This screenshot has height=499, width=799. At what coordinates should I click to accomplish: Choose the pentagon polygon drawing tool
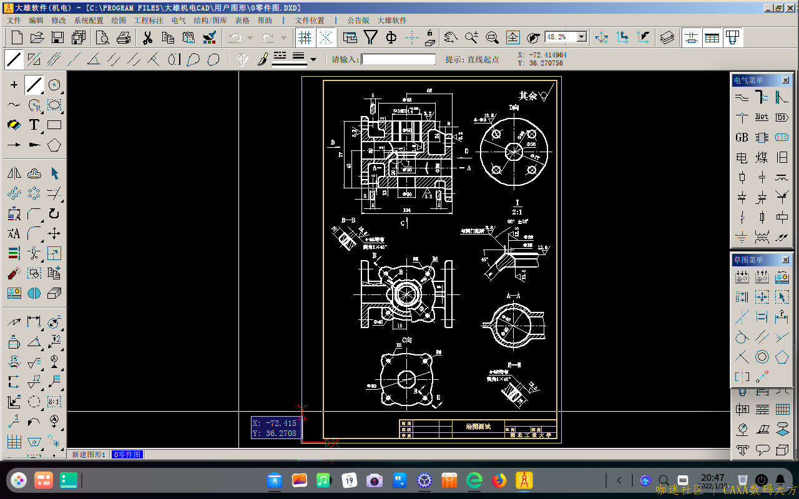point(54,145)
